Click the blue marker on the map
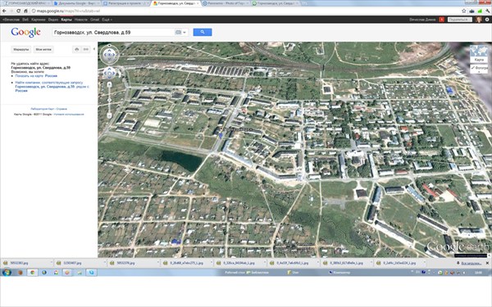This screenshot has height=307, width=492. (x=221, y=135)
